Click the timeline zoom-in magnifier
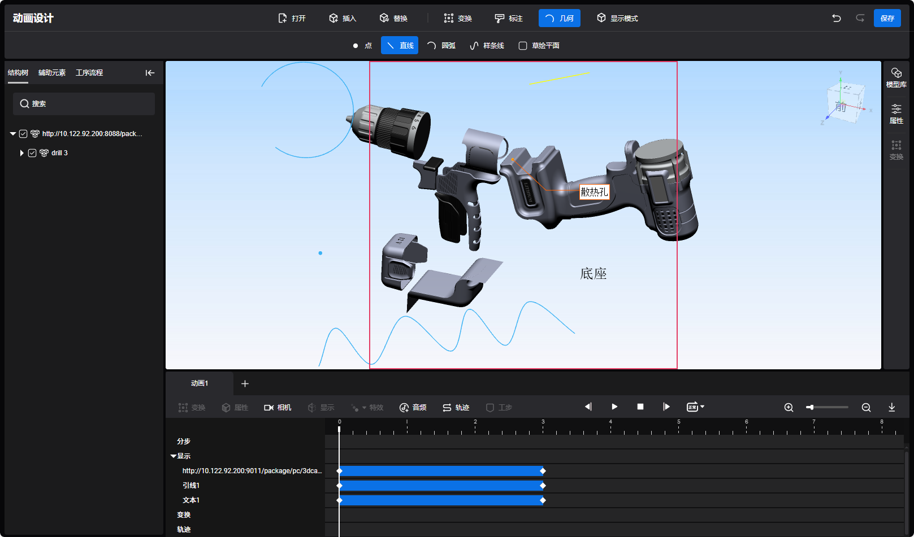 (x=789, y=408)
